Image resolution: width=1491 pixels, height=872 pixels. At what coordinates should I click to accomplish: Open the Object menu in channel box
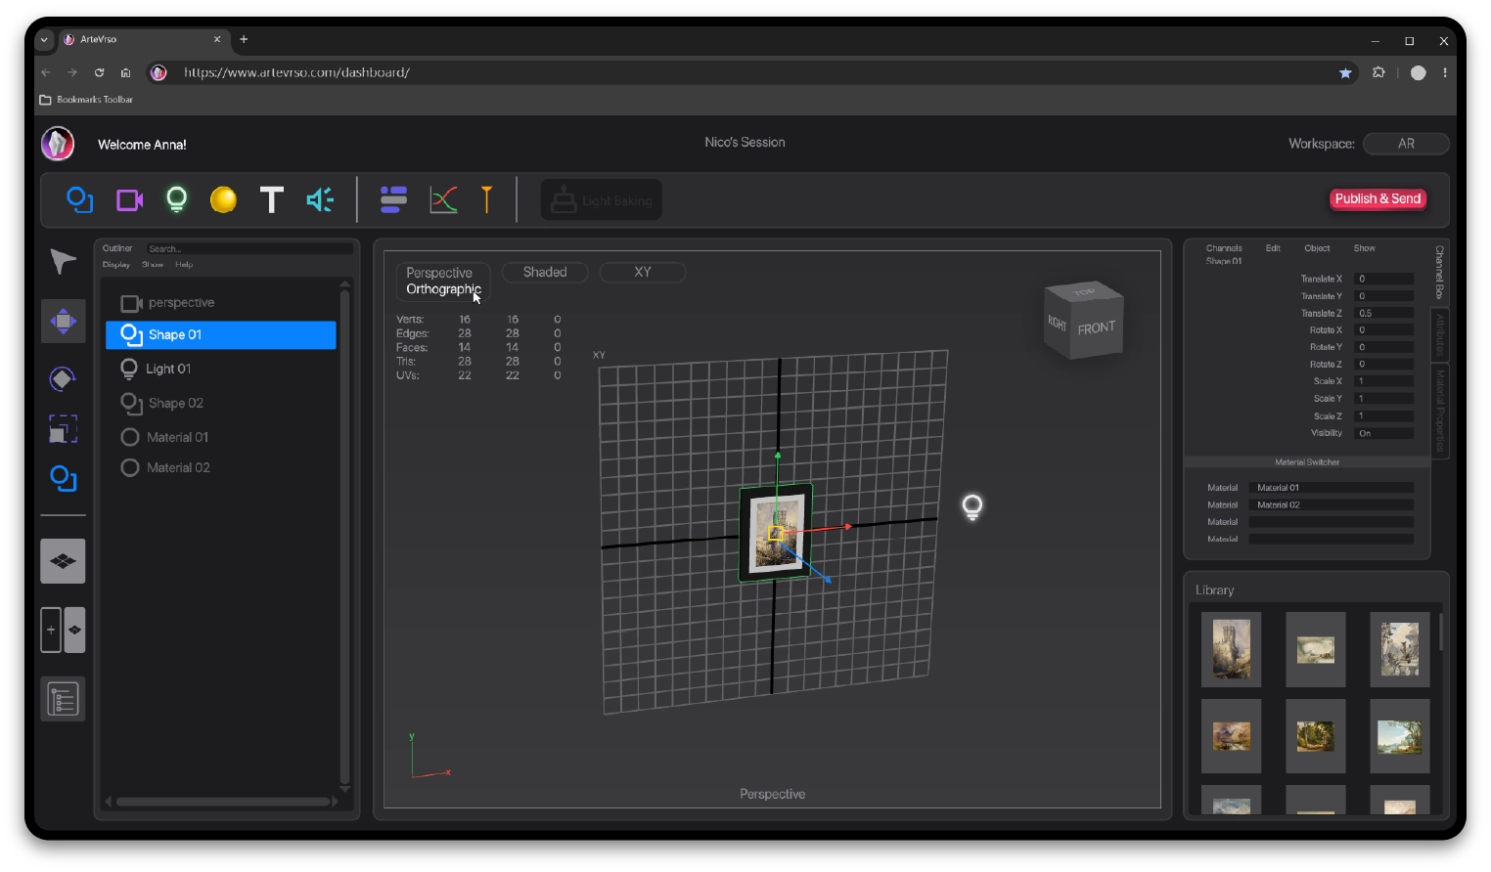(x=1317, y=248)
